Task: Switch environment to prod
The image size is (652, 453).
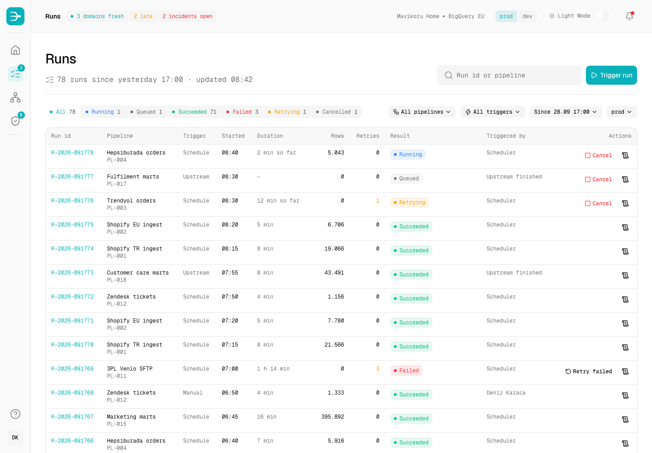Action: tap(506, 16)
